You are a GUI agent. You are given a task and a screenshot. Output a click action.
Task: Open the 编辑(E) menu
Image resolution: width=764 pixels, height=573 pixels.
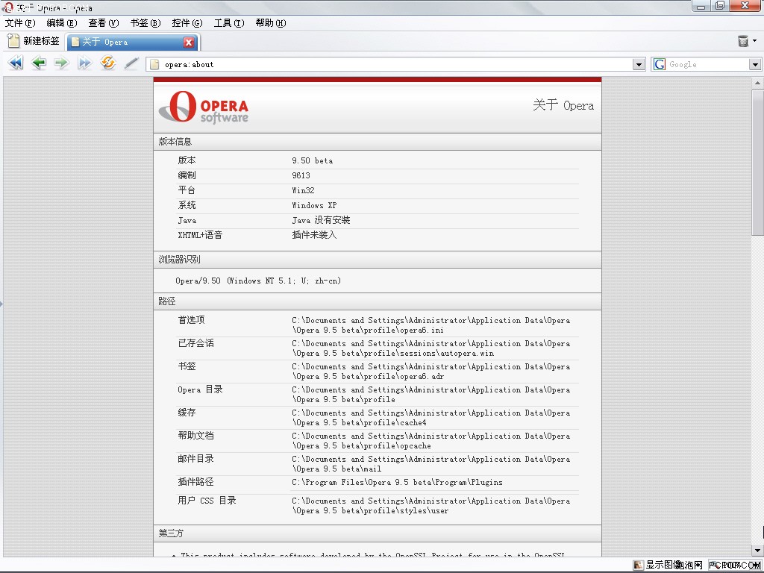[x=62, y=23]
